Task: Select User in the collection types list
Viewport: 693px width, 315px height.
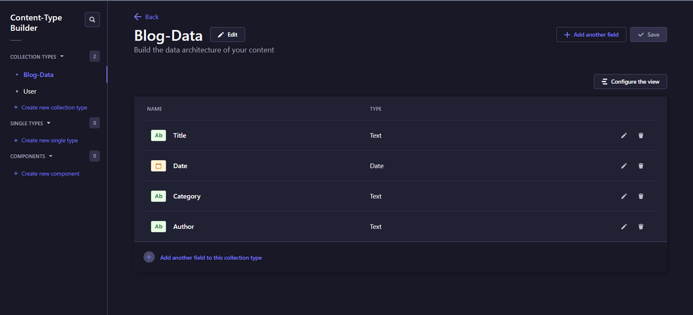Action: (30, 91)
